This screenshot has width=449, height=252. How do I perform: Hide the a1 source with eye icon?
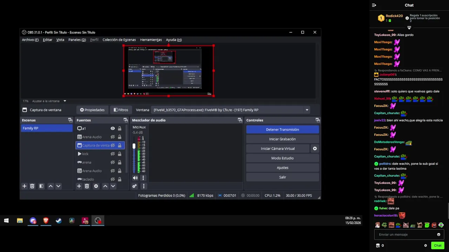click(113, 128)
